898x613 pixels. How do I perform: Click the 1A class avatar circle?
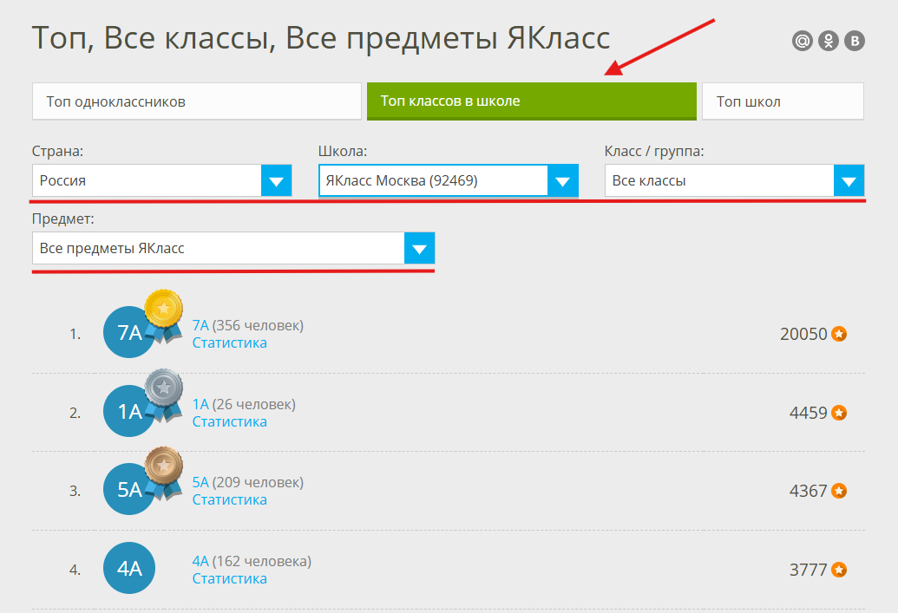click(129, 411)
